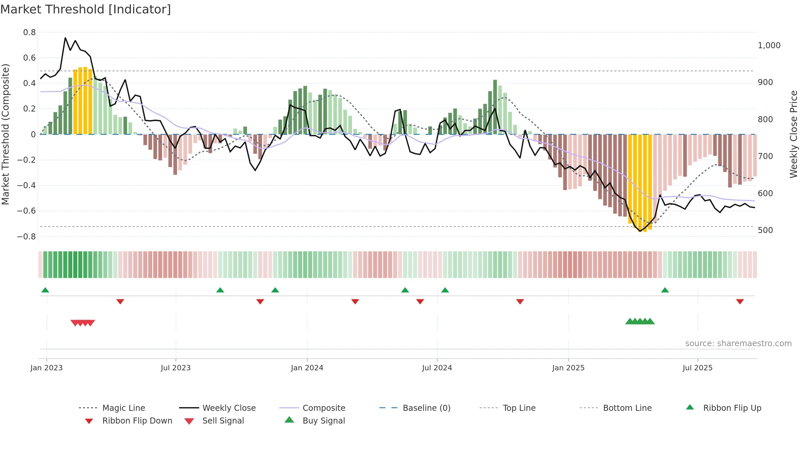
Task: Click the Jan 2023 x-axis label
Action: tap(47, 368)
